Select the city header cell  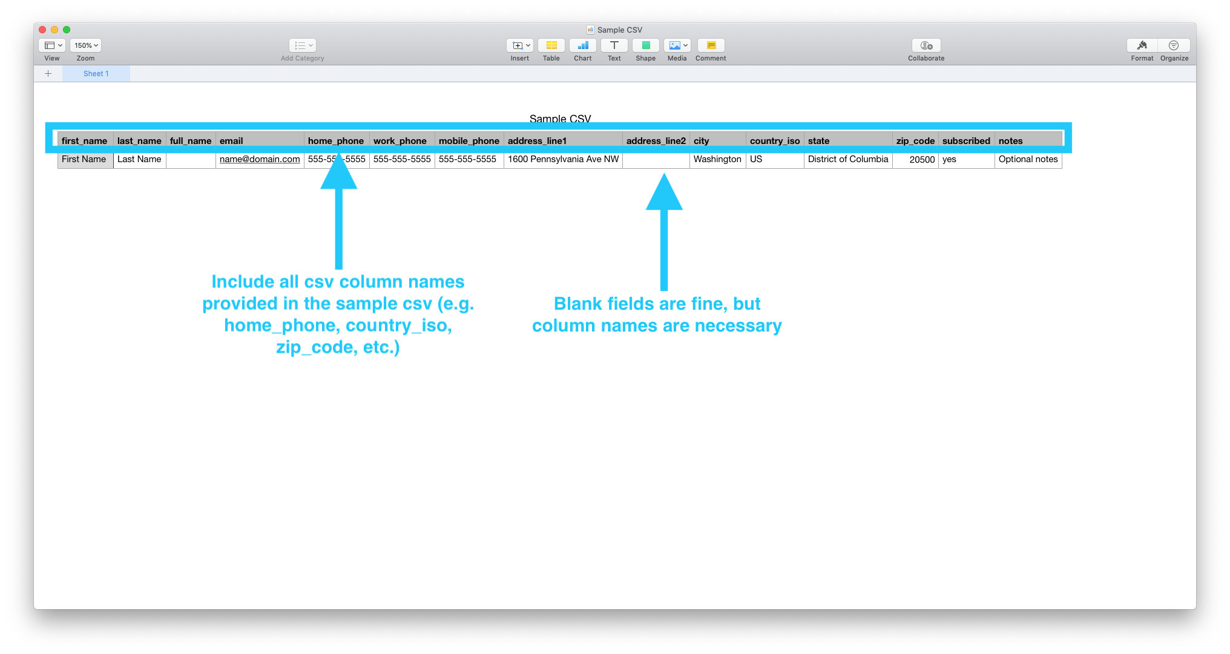coord(718,140)
